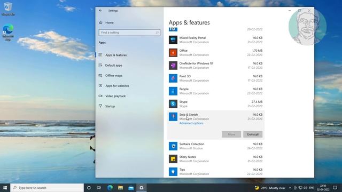Click the Sticky Notes app icon
Viewport: 342px width, 192px height.
tap(173, 159)
